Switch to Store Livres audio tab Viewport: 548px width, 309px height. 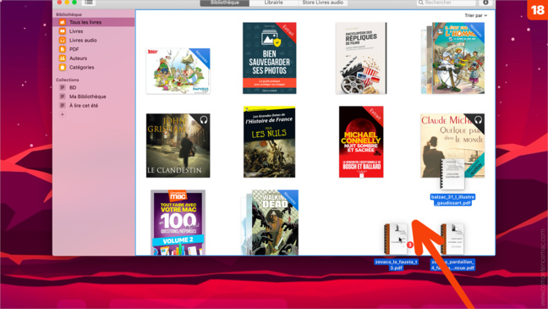pos(322,3)
